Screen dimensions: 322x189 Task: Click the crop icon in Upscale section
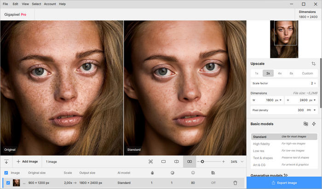pyautogui.click(x=313, y=63)
